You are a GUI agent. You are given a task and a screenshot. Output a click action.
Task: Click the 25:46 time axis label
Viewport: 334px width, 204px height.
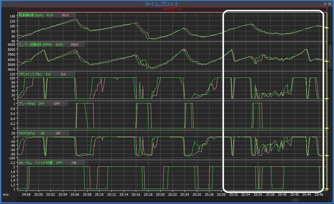(x=319, y=194)
